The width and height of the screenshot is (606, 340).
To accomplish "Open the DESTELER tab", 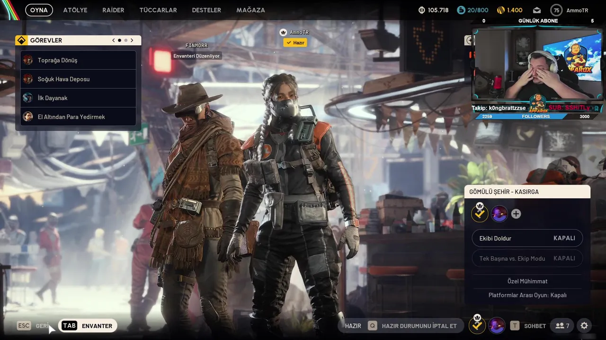I will tap(206, 10).
